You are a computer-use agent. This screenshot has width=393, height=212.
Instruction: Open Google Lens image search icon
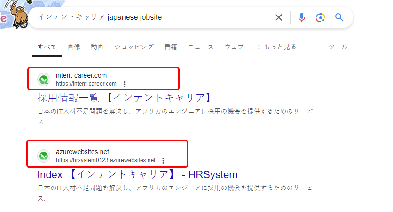[x=321, y=17]
